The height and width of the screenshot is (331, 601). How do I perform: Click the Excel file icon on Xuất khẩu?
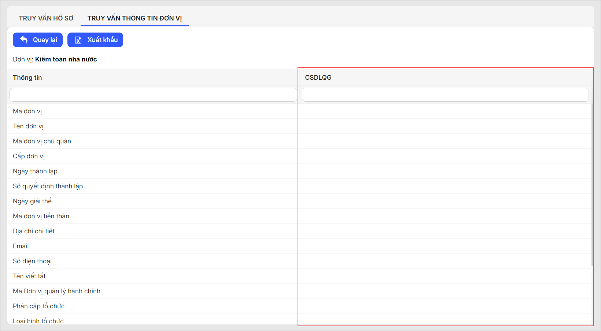point(78,40)
